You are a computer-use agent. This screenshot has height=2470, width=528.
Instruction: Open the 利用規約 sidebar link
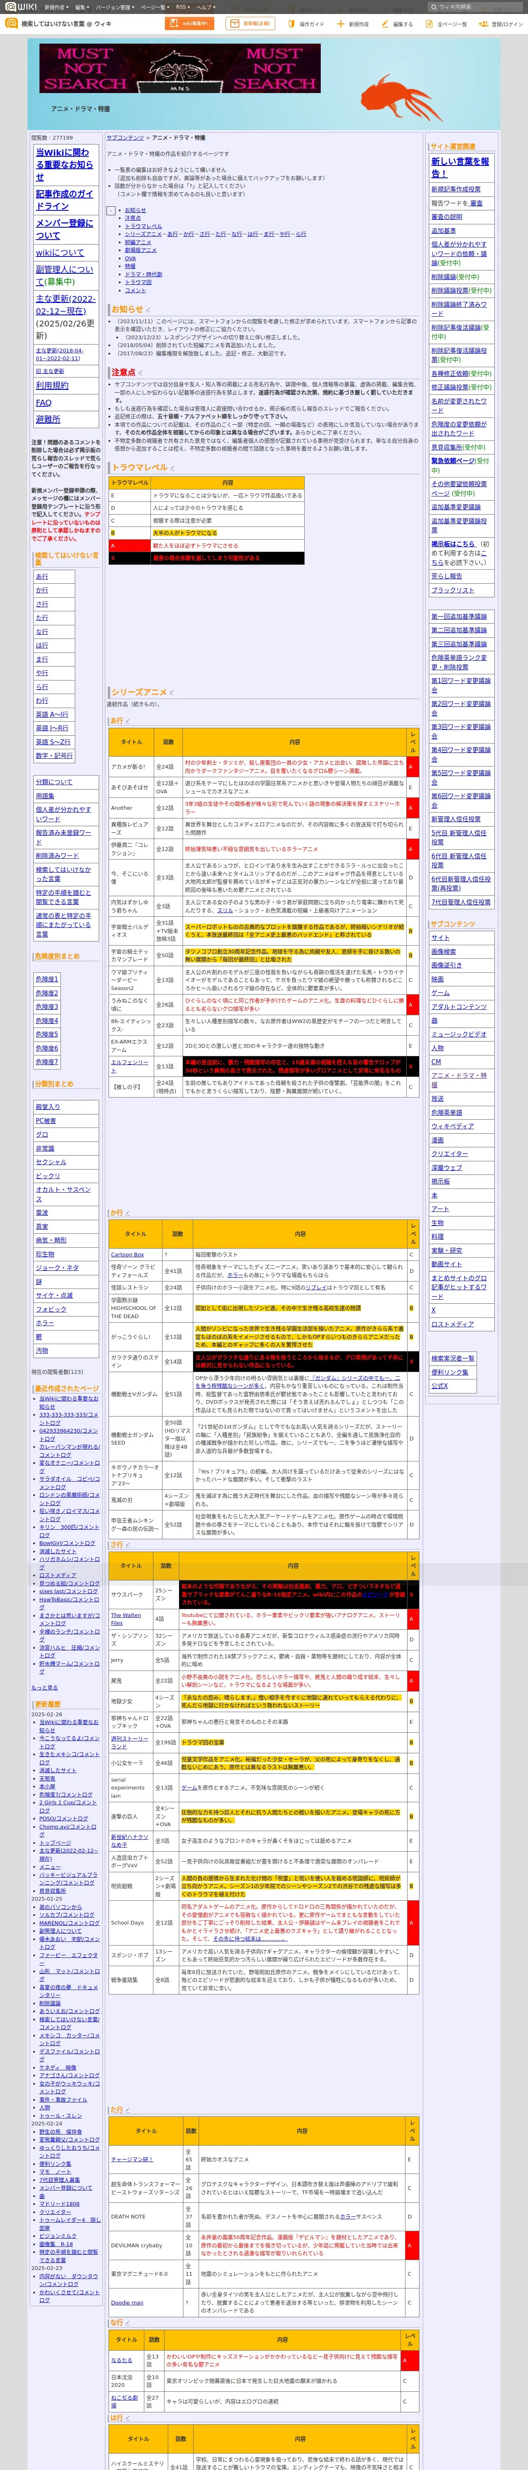52,385
